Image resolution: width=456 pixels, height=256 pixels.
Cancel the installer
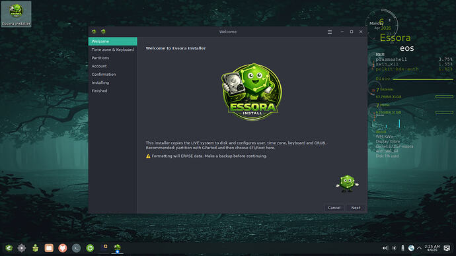(x=334, y=208)
